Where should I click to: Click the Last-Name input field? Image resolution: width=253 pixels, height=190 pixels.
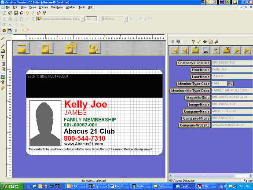click(x=232, y=77)
